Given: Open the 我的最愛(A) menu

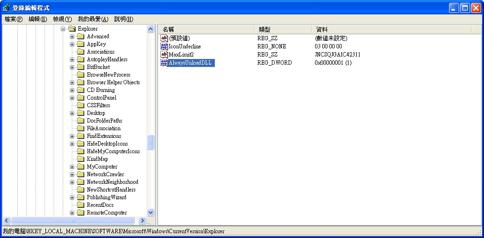Looking at the screenshot, I should click(93, 19).
